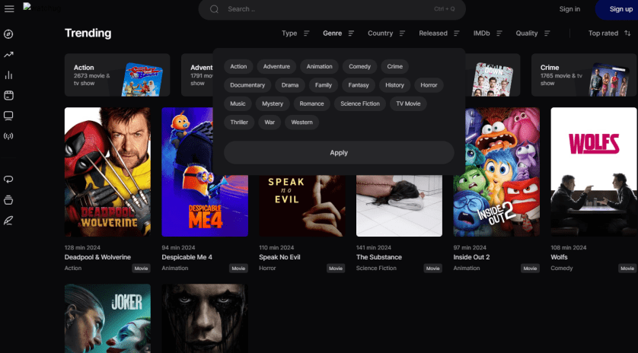Viewport: 638px width, 353px height.
Task: Expand the Type filter dropdown
Action: coord(295,33)
